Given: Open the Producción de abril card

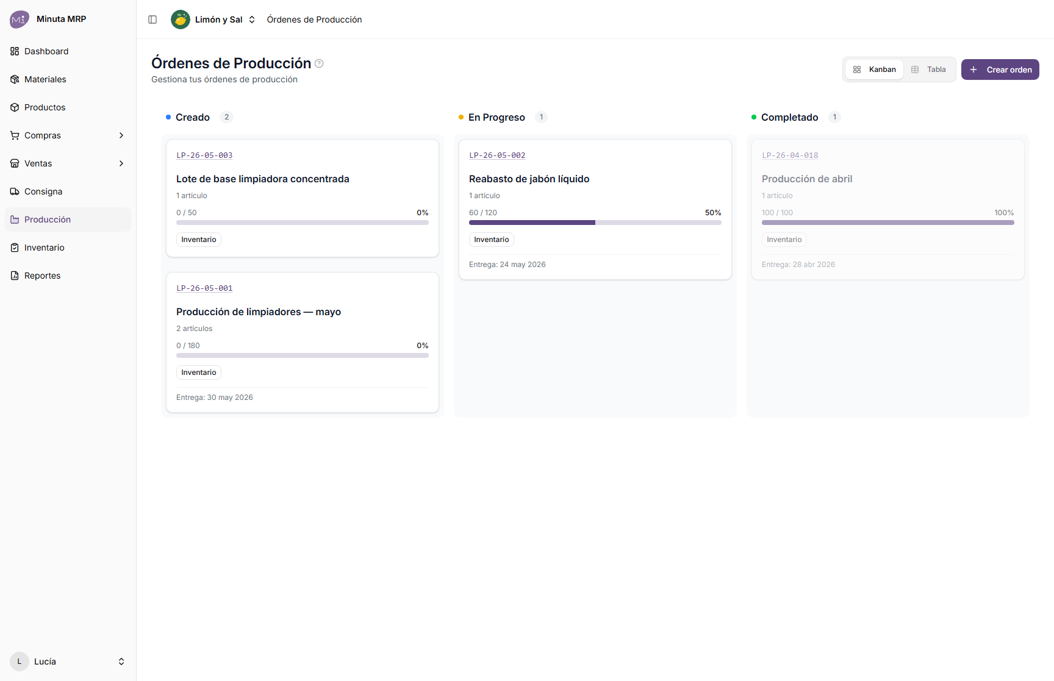Looking at the screenshot, I should pyautogui.click(x=888, y=210).
